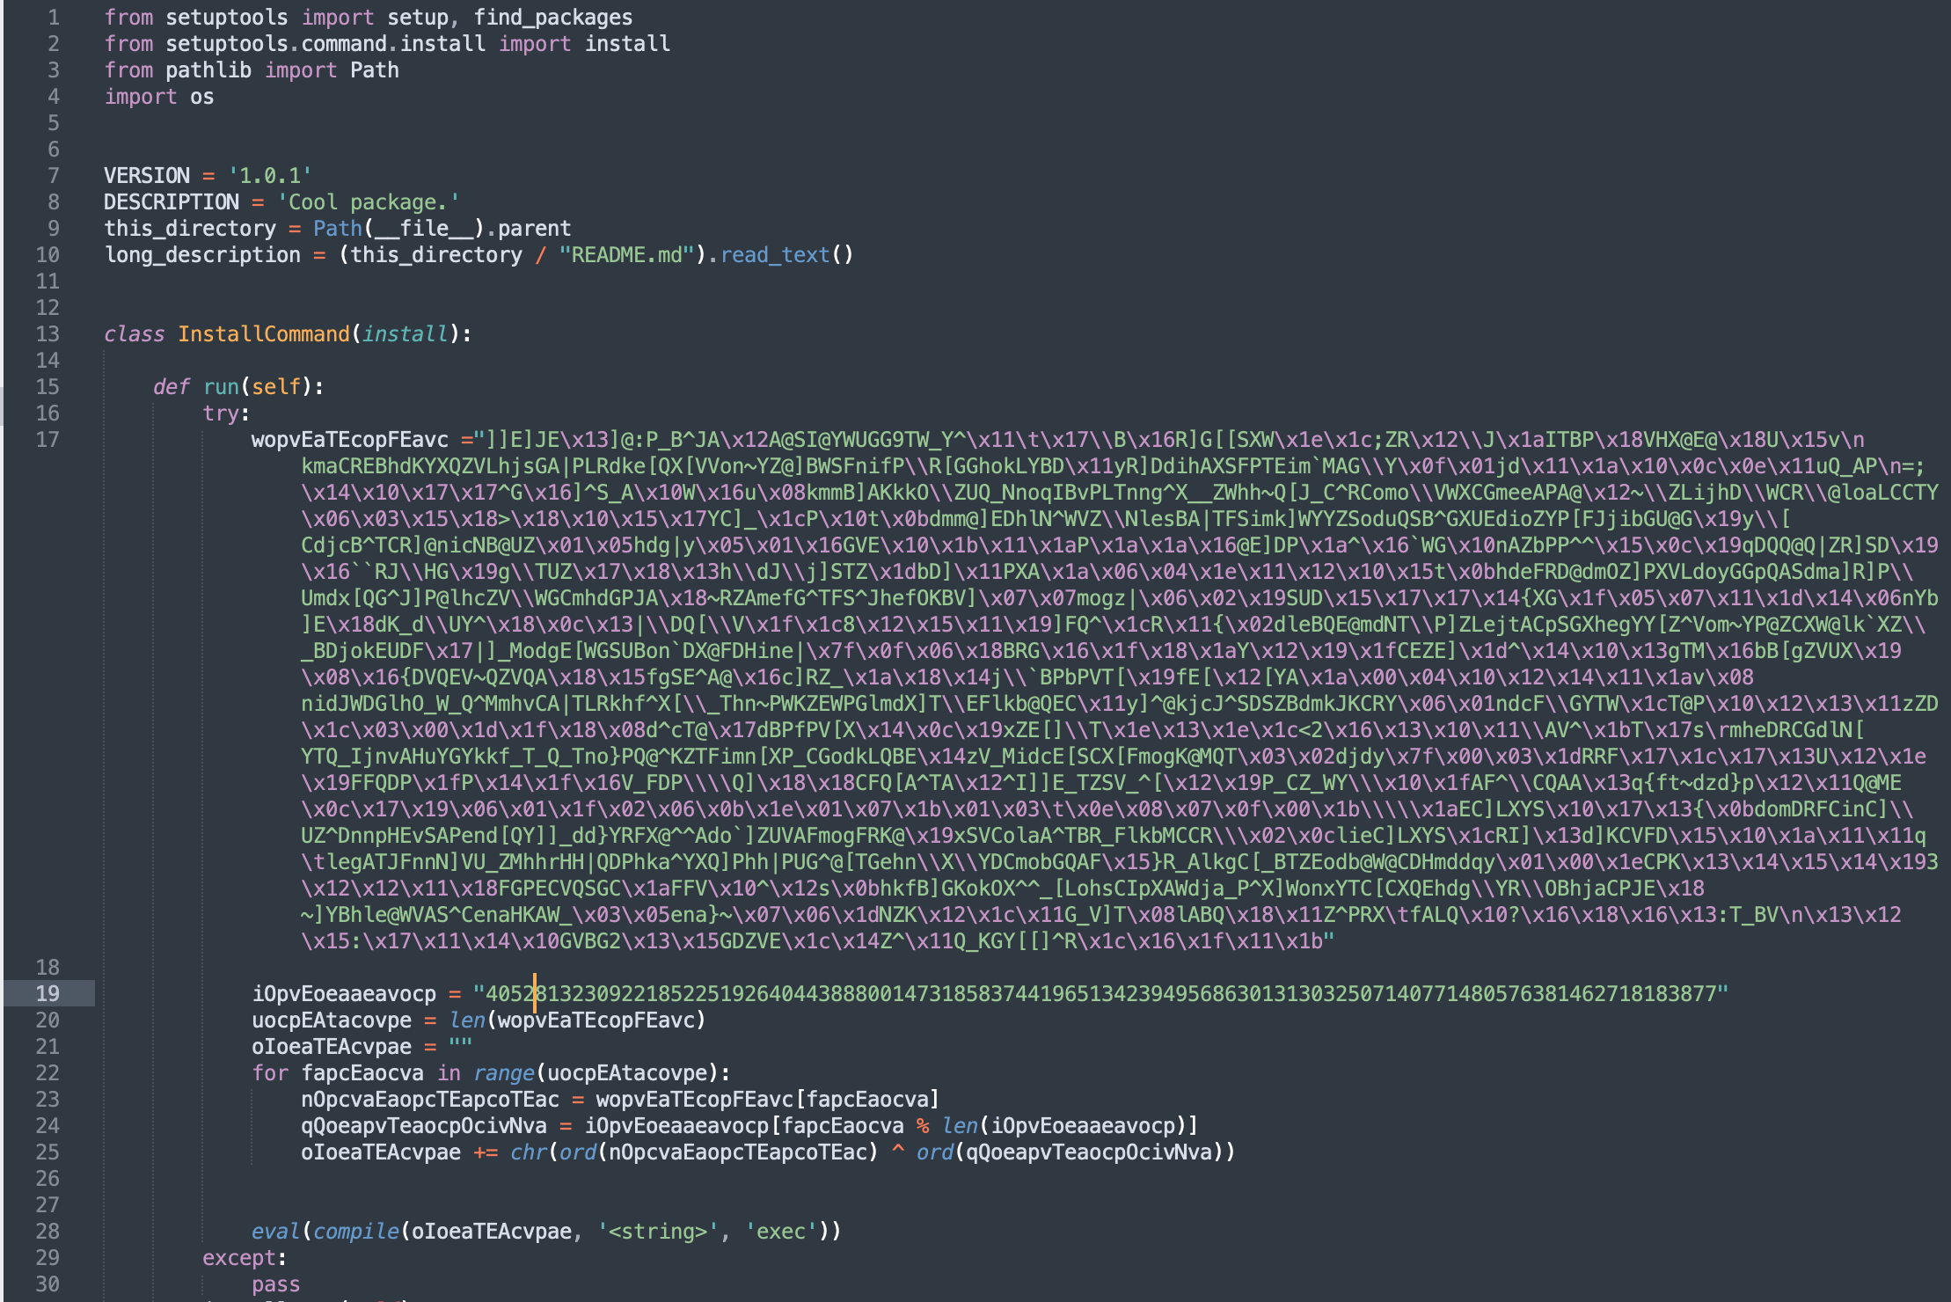Click the run method name

click(x=221, y=387)
